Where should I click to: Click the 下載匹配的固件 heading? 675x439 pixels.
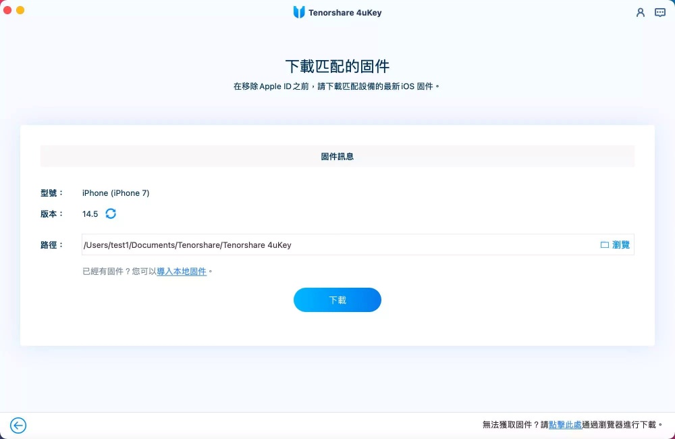point(337,66)
